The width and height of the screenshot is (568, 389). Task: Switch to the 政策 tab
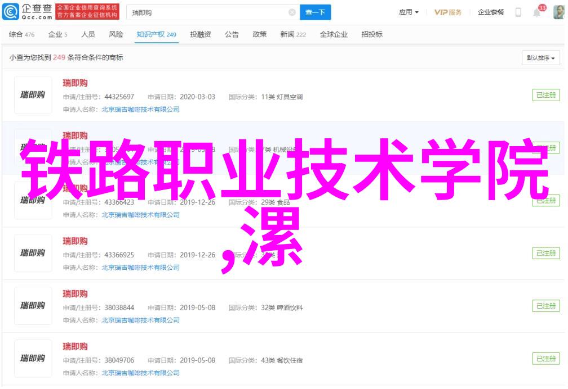(259, 34)
